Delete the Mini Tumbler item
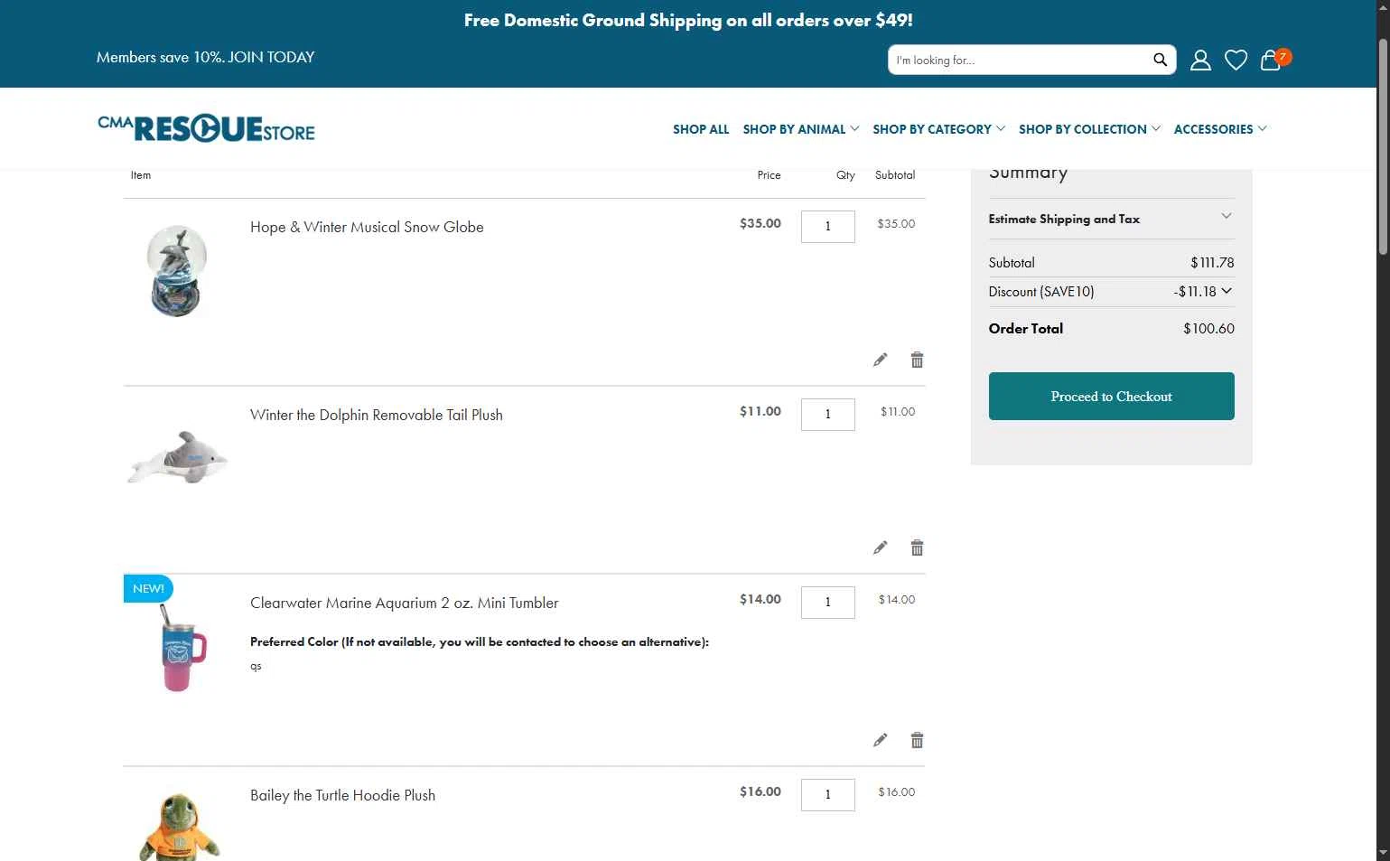The height and width of the screenshot is (861, 1390). (917, 740)
